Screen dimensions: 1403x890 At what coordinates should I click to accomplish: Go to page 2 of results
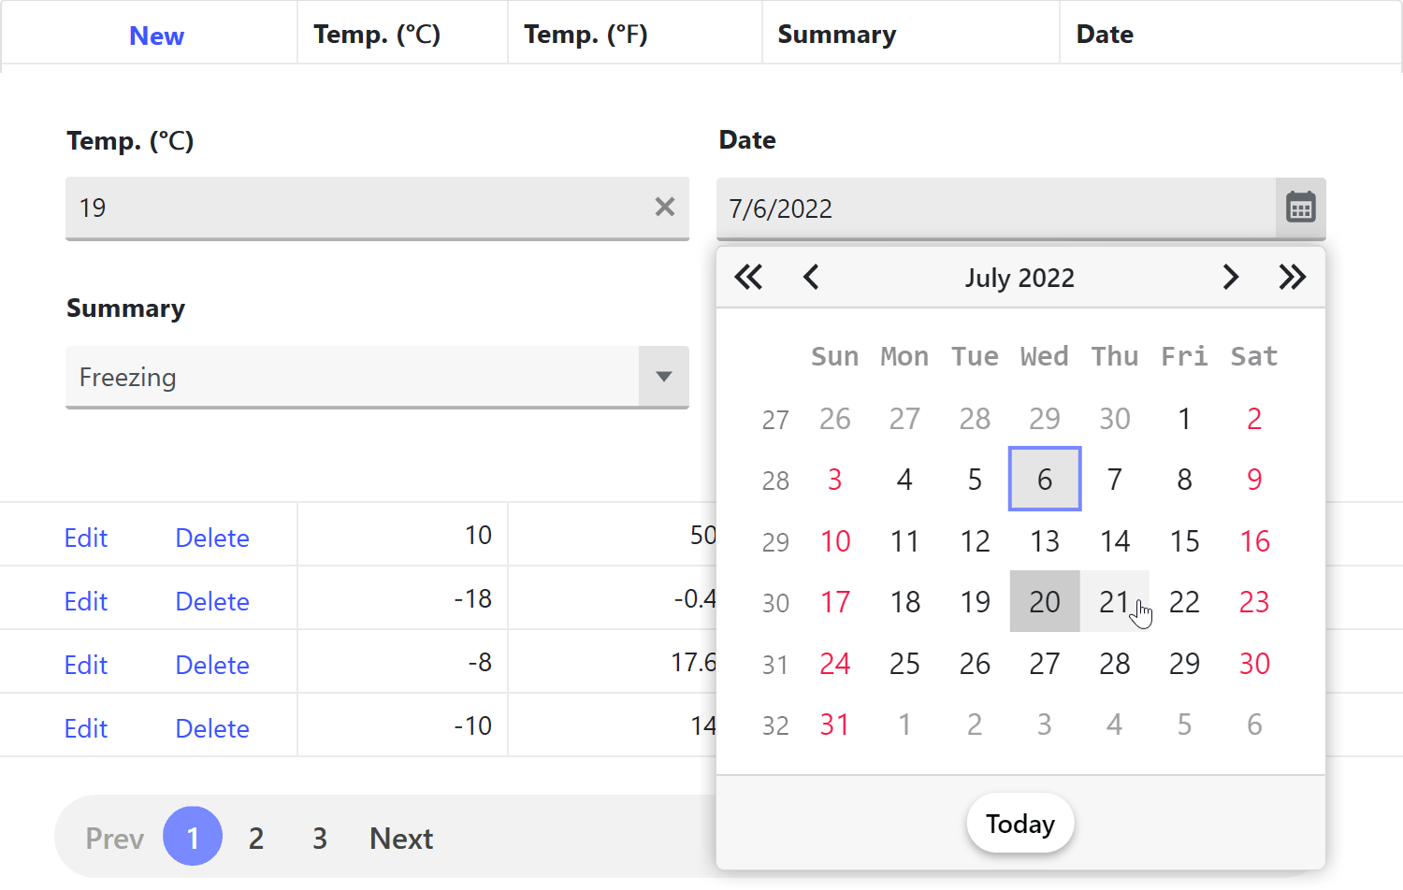[x=256, y=838]
